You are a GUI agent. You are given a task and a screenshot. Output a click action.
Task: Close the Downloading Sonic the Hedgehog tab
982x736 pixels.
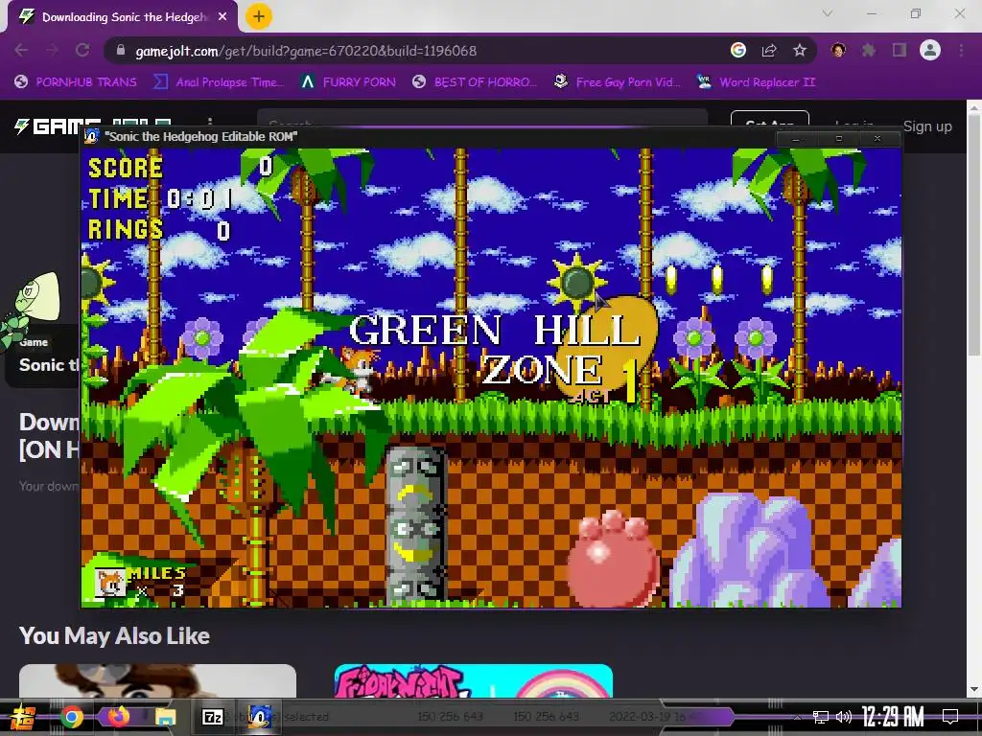222,17
